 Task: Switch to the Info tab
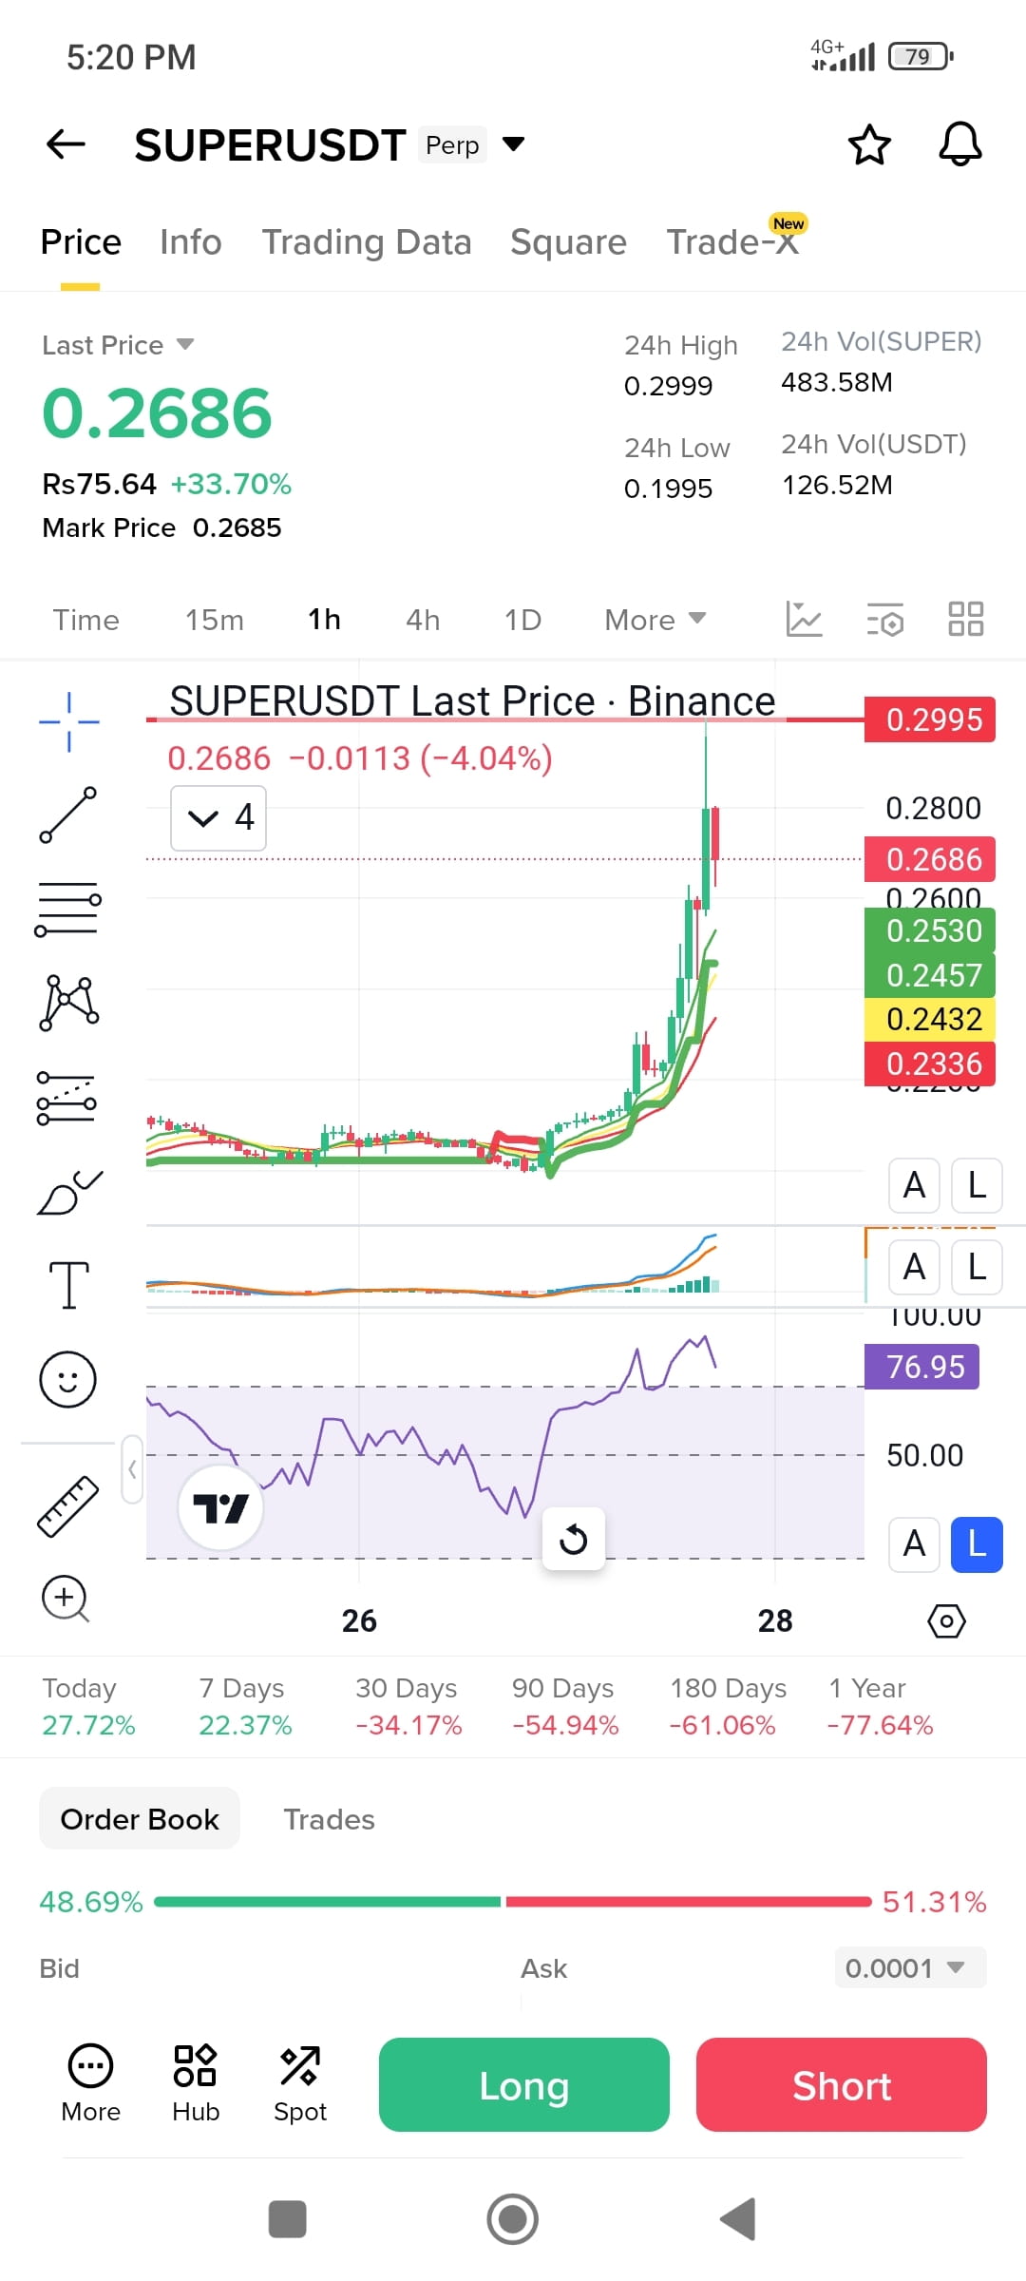(191, 242)
